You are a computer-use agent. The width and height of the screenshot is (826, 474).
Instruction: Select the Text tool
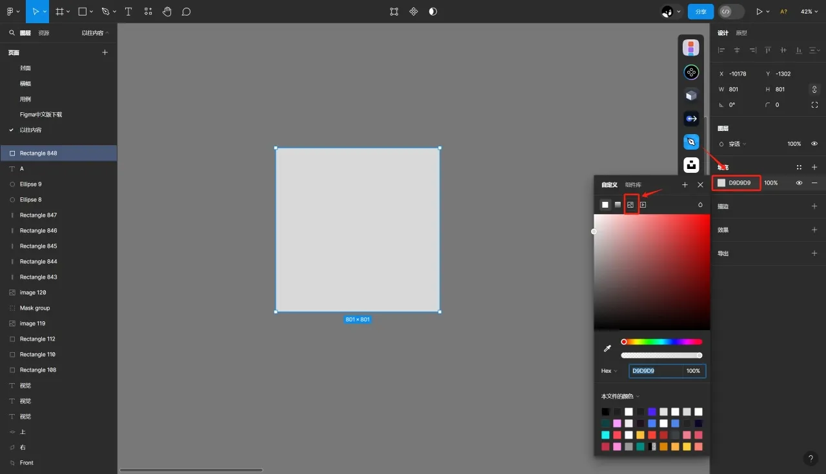coord(128,12)
